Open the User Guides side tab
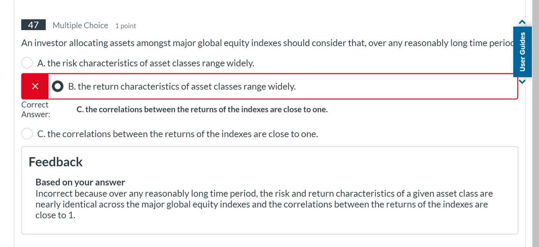 click(x=522, y=51)
